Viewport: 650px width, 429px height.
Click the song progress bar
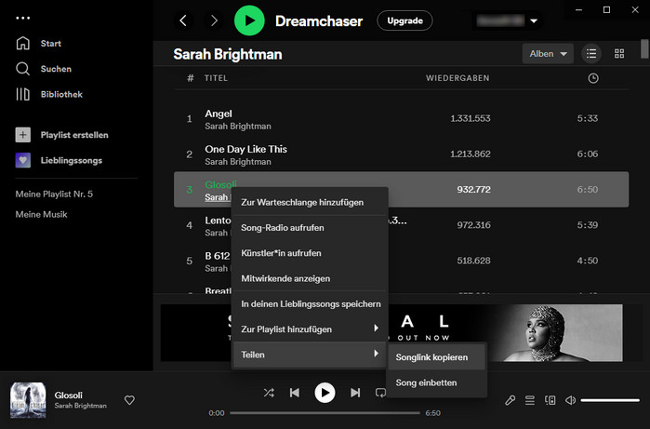click(x=325, y=413)
